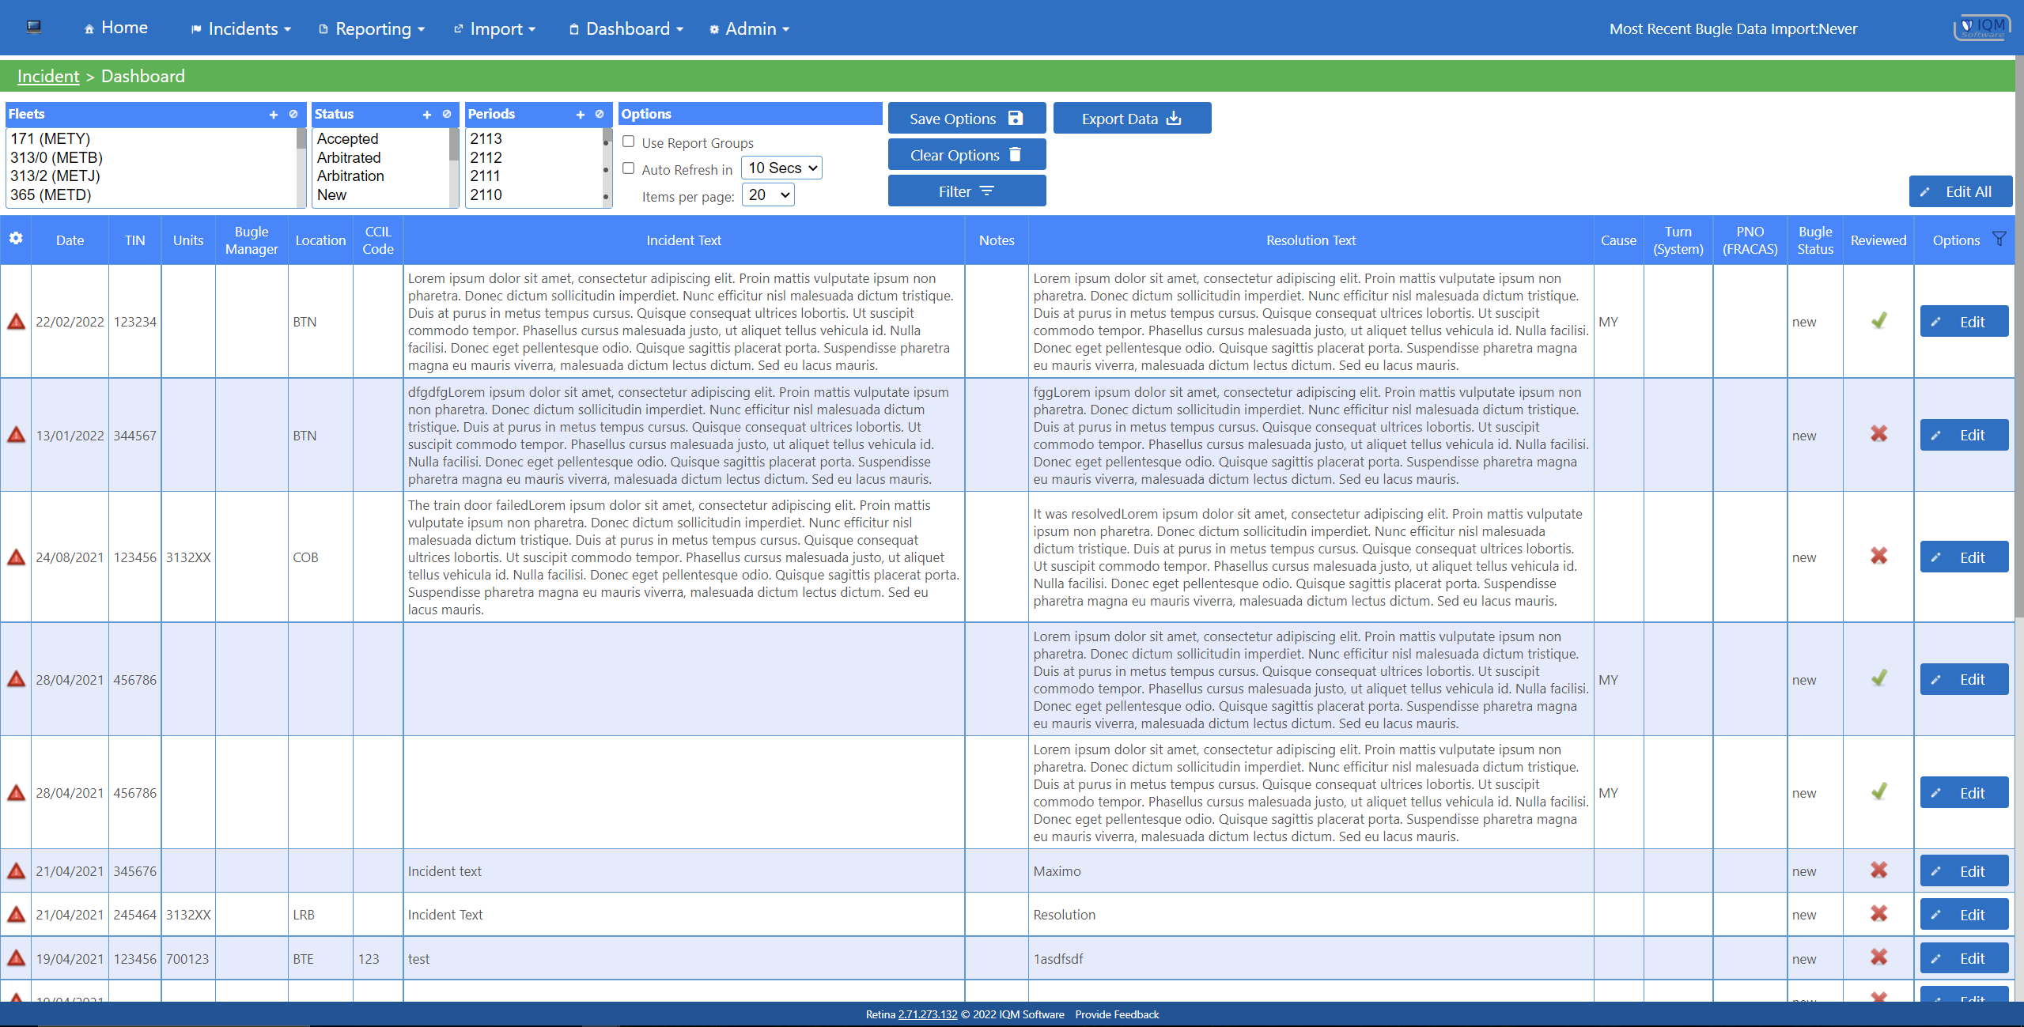Select Arbitrated in Status list
Viewport: 2024px width, 1027px height.
(x=349, y=157)
